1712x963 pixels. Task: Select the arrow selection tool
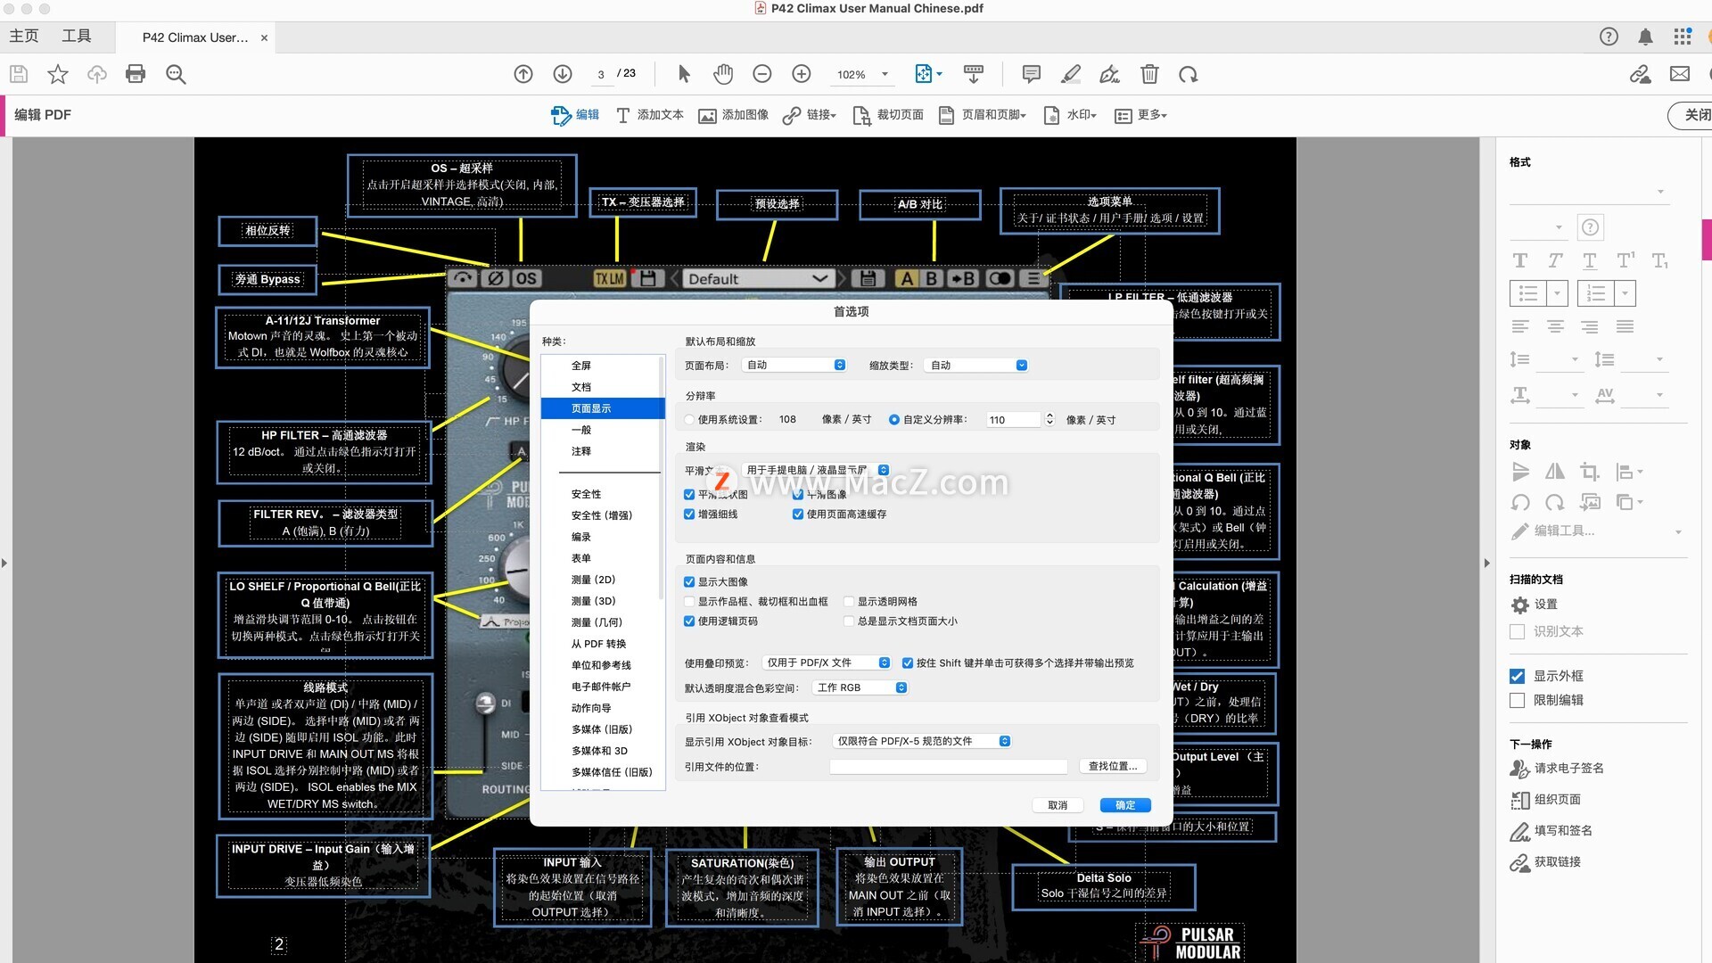684,74
